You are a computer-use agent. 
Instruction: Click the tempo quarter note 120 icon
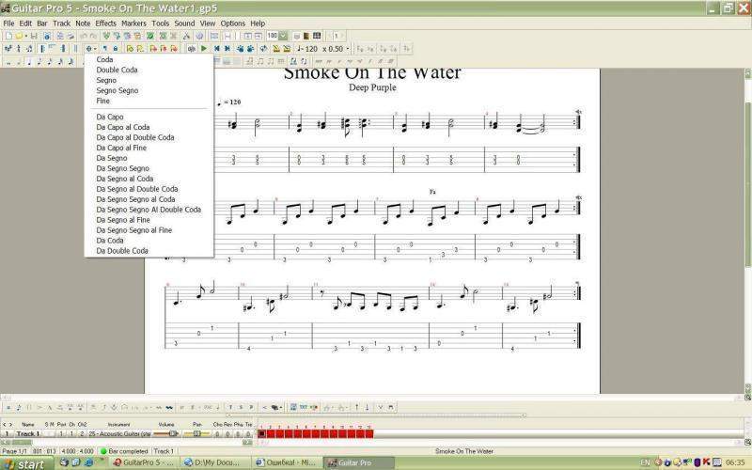[305, 48]
